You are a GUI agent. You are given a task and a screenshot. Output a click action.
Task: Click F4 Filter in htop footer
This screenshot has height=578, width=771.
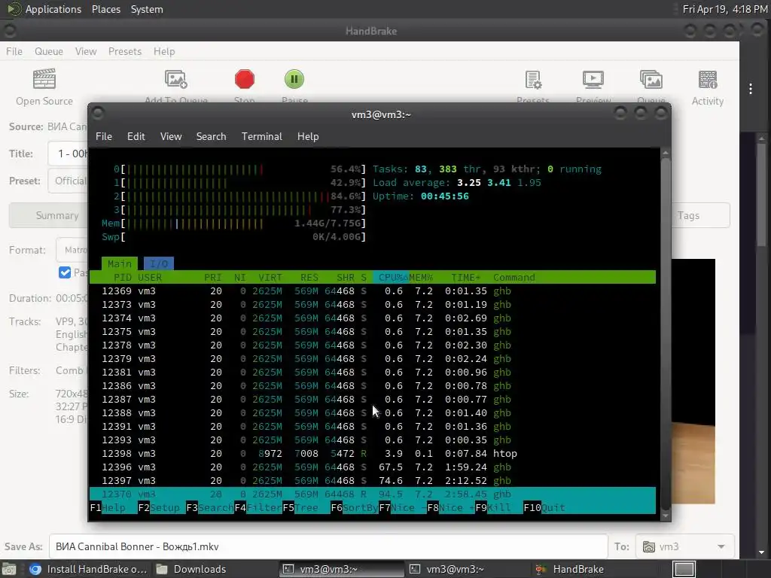click(258, 507)
